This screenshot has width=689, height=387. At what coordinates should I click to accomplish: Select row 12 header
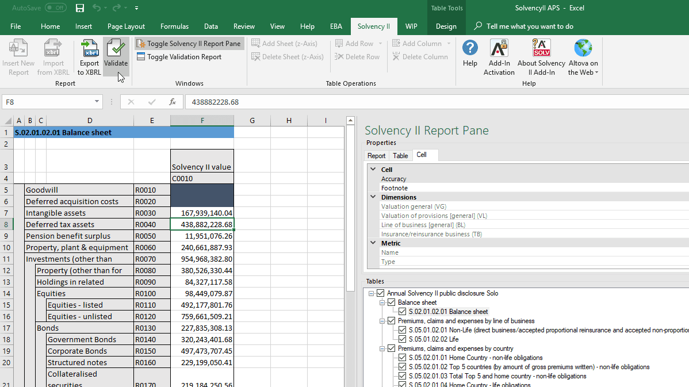(6, 270)
